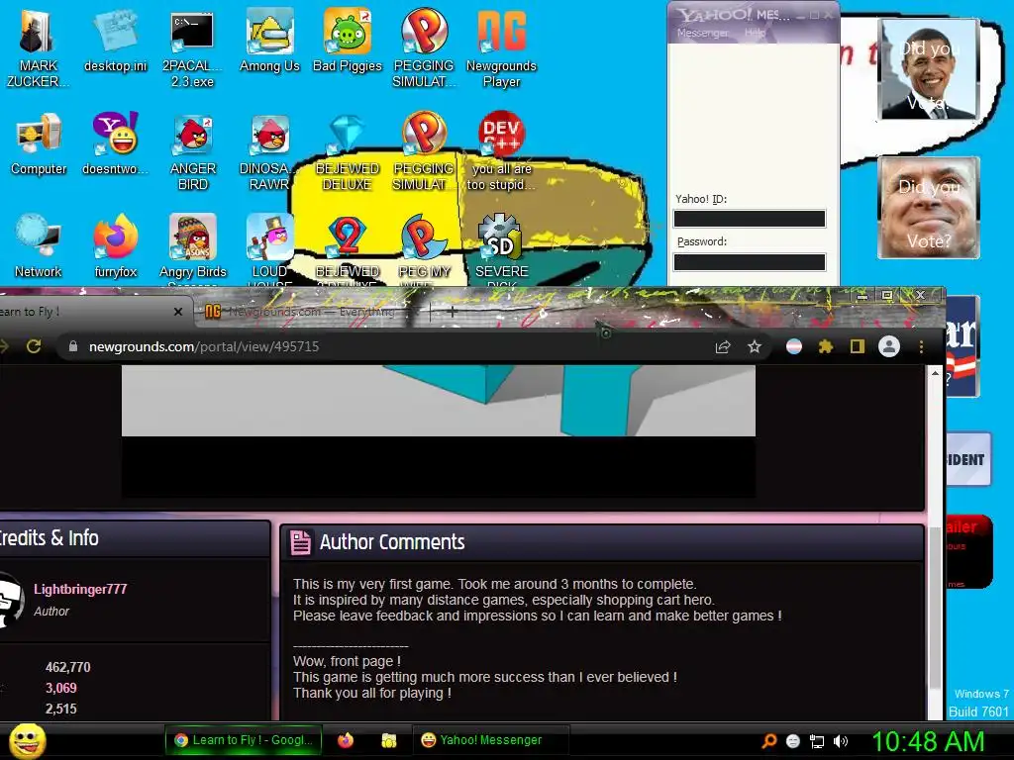This screenshot has width=1014, height=760.
Task: Click the Author Comments heading icon
Action: coord(300,542)
